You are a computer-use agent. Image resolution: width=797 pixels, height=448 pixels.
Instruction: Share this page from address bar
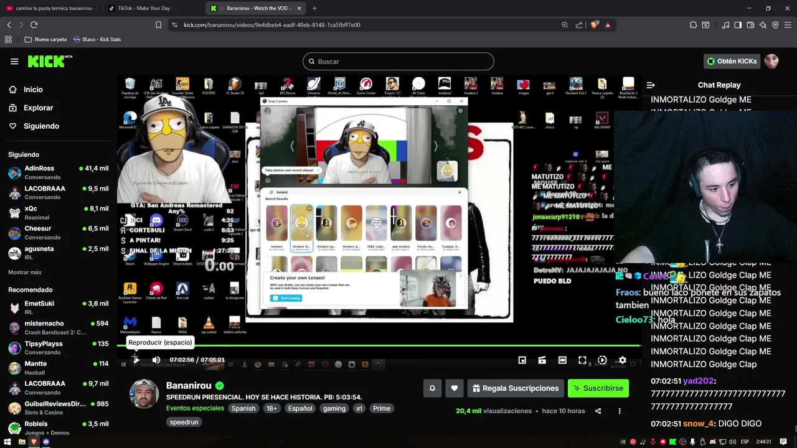coord(579,25)
